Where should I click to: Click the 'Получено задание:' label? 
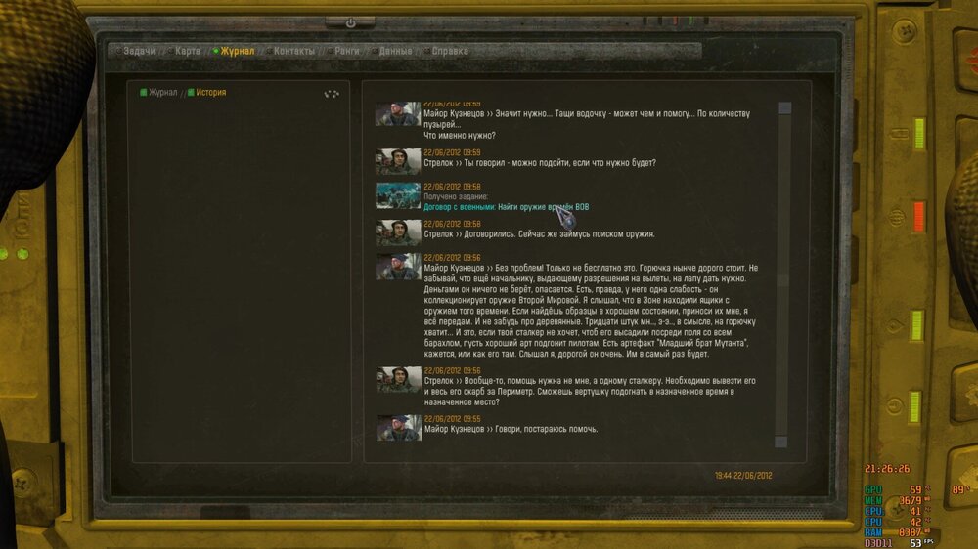pyautogui.click(x=456, y=197)
